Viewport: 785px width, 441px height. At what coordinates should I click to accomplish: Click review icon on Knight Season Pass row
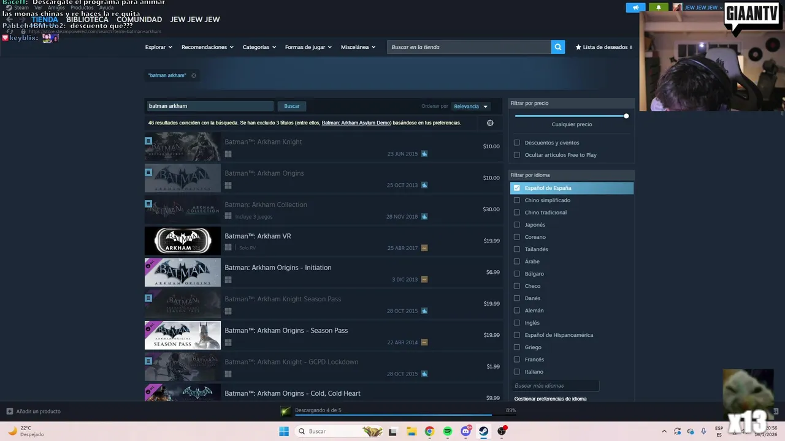tap(424, 311)
